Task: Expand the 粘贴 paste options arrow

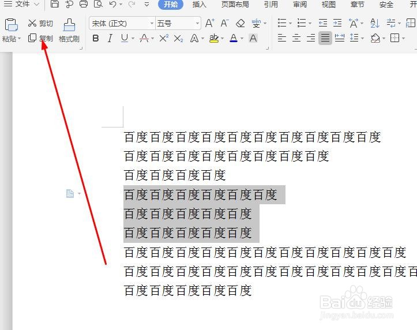Action: click(x=20, y=39)
